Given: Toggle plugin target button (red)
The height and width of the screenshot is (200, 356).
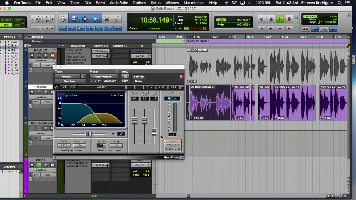Looking at the screenshot, I should pos(181,76).
